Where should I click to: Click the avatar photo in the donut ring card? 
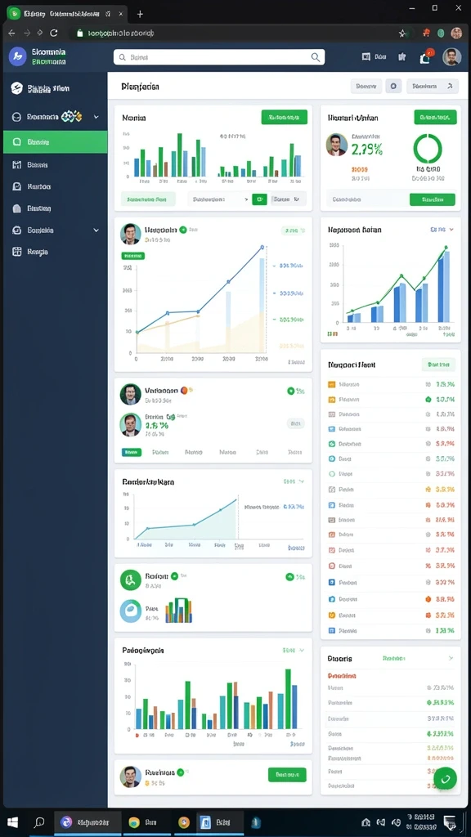pyautogui.click(x=336, y=144)
